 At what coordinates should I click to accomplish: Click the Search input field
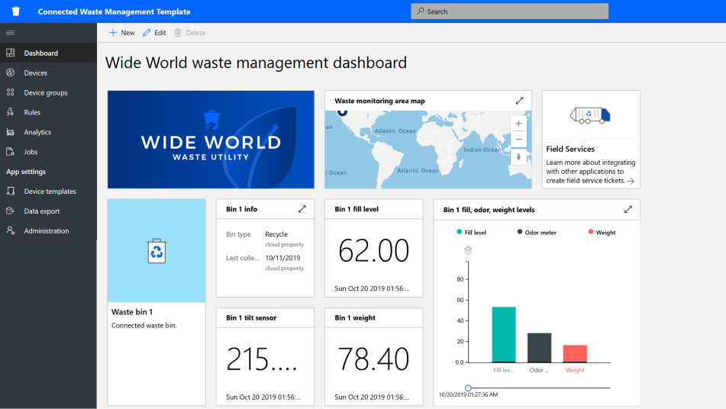click(x=509, y=11)
